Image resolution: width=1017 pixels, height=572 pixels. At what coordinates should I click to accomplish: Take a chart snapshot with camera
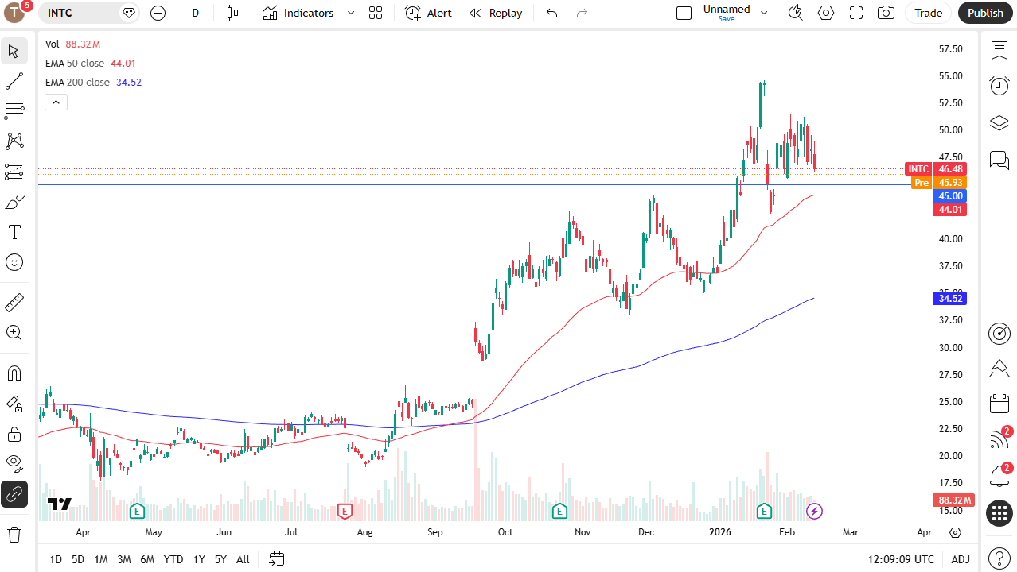coord(886,13)
